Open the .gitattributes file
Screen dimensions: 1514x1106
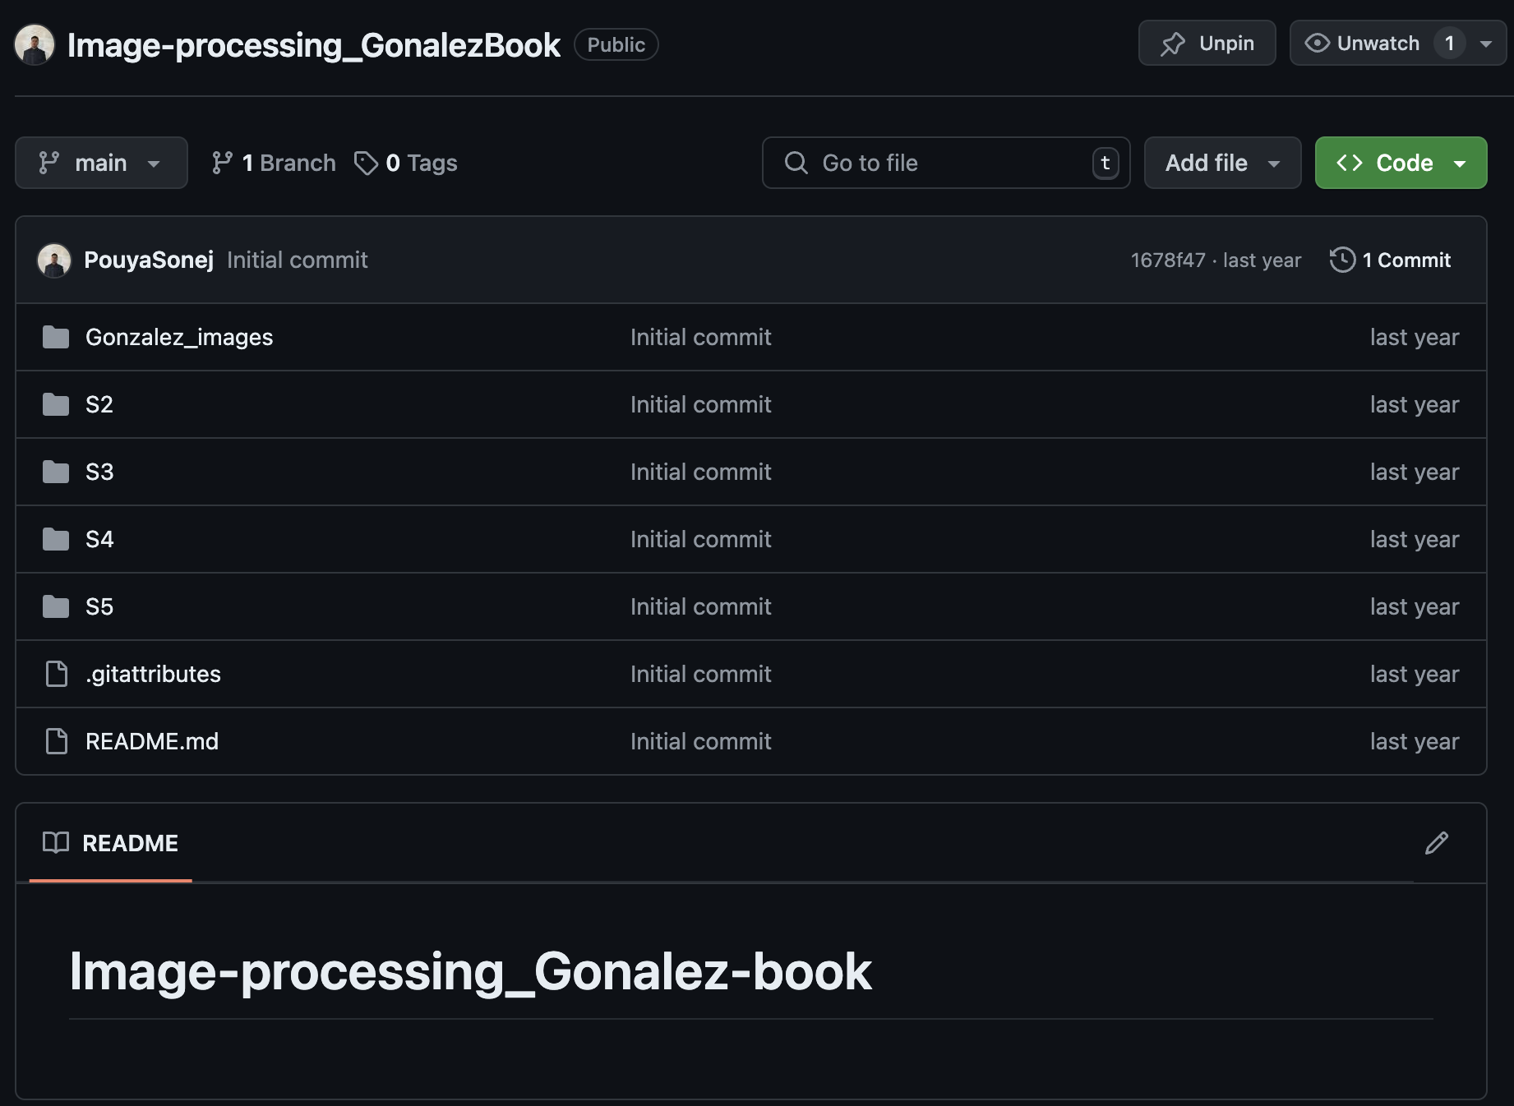pos(153,674)
